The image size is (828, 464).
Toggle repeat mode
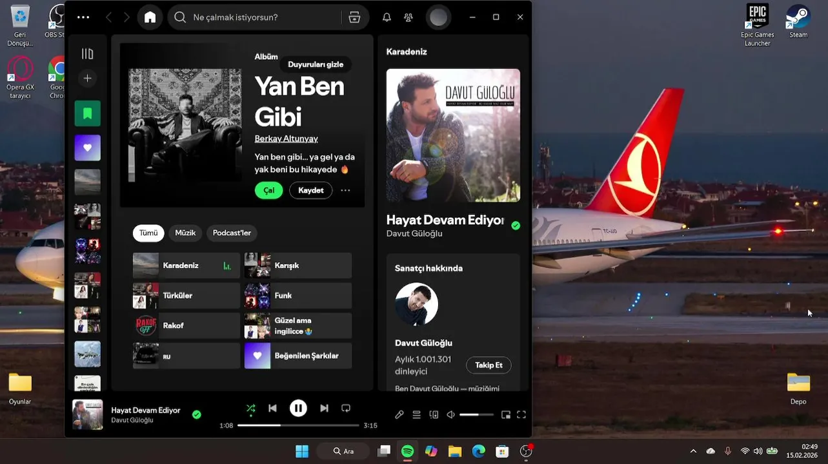(346, 408)
